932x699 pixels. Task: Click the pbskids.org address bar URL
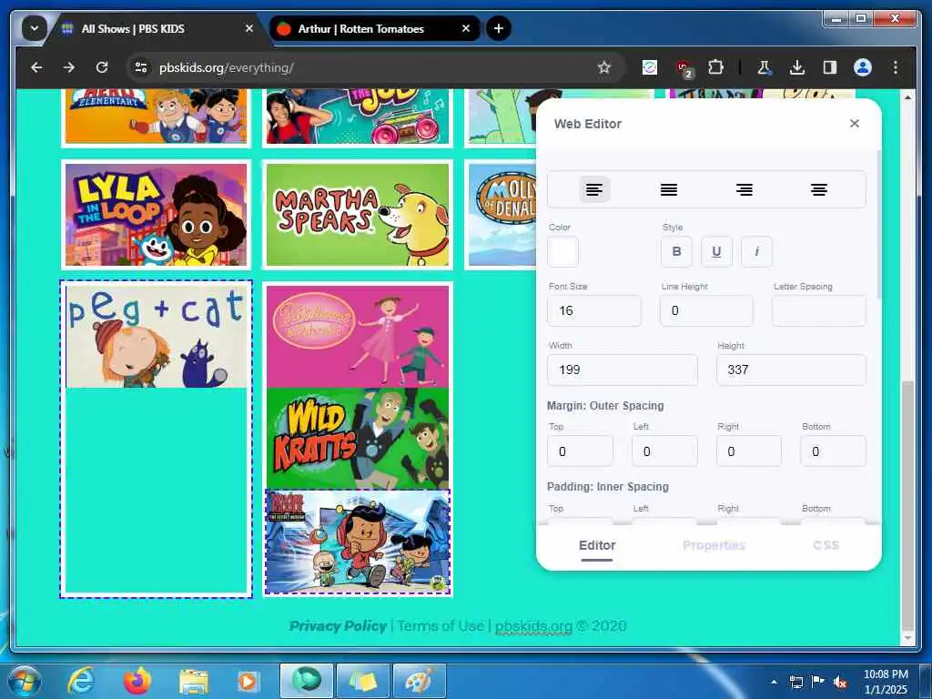(227, 67)
